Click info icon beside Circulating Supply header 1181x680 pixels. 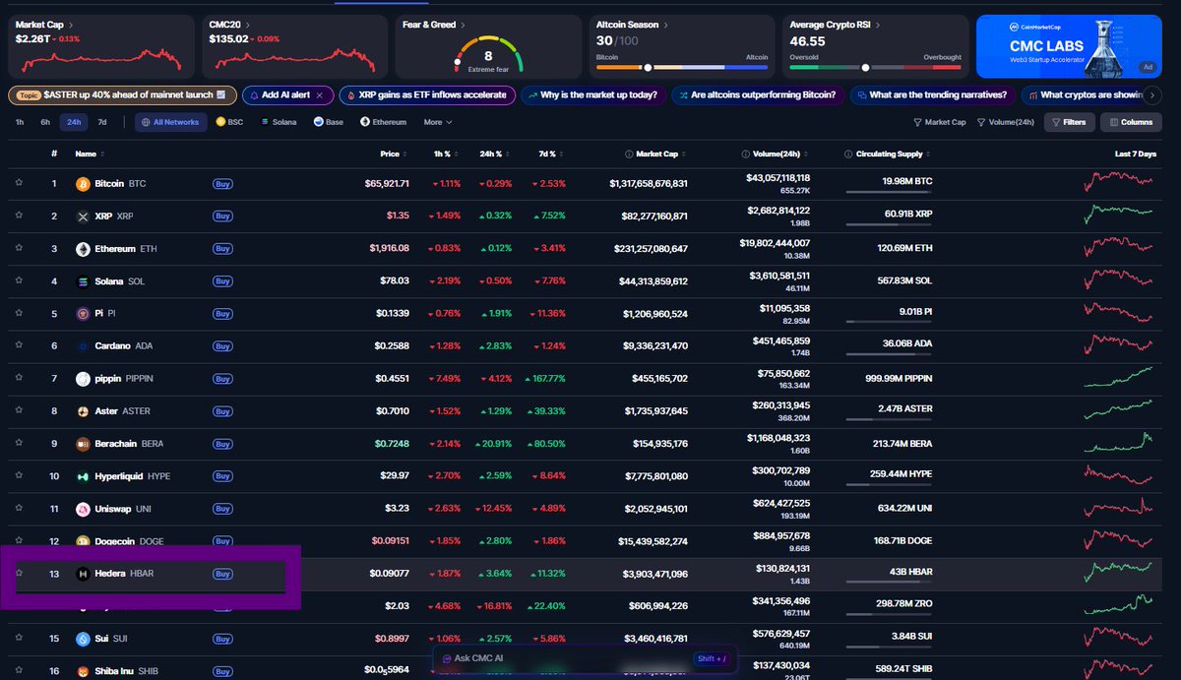click(848, 155)
